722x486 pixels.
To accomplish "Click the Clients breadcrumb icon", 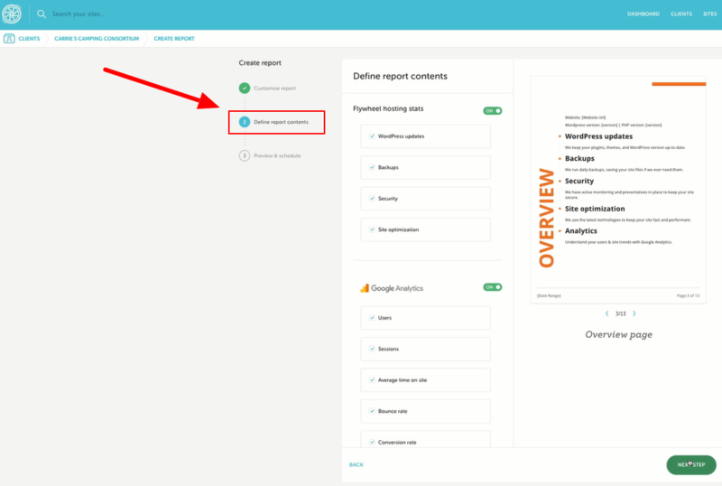I will [9, 39].
